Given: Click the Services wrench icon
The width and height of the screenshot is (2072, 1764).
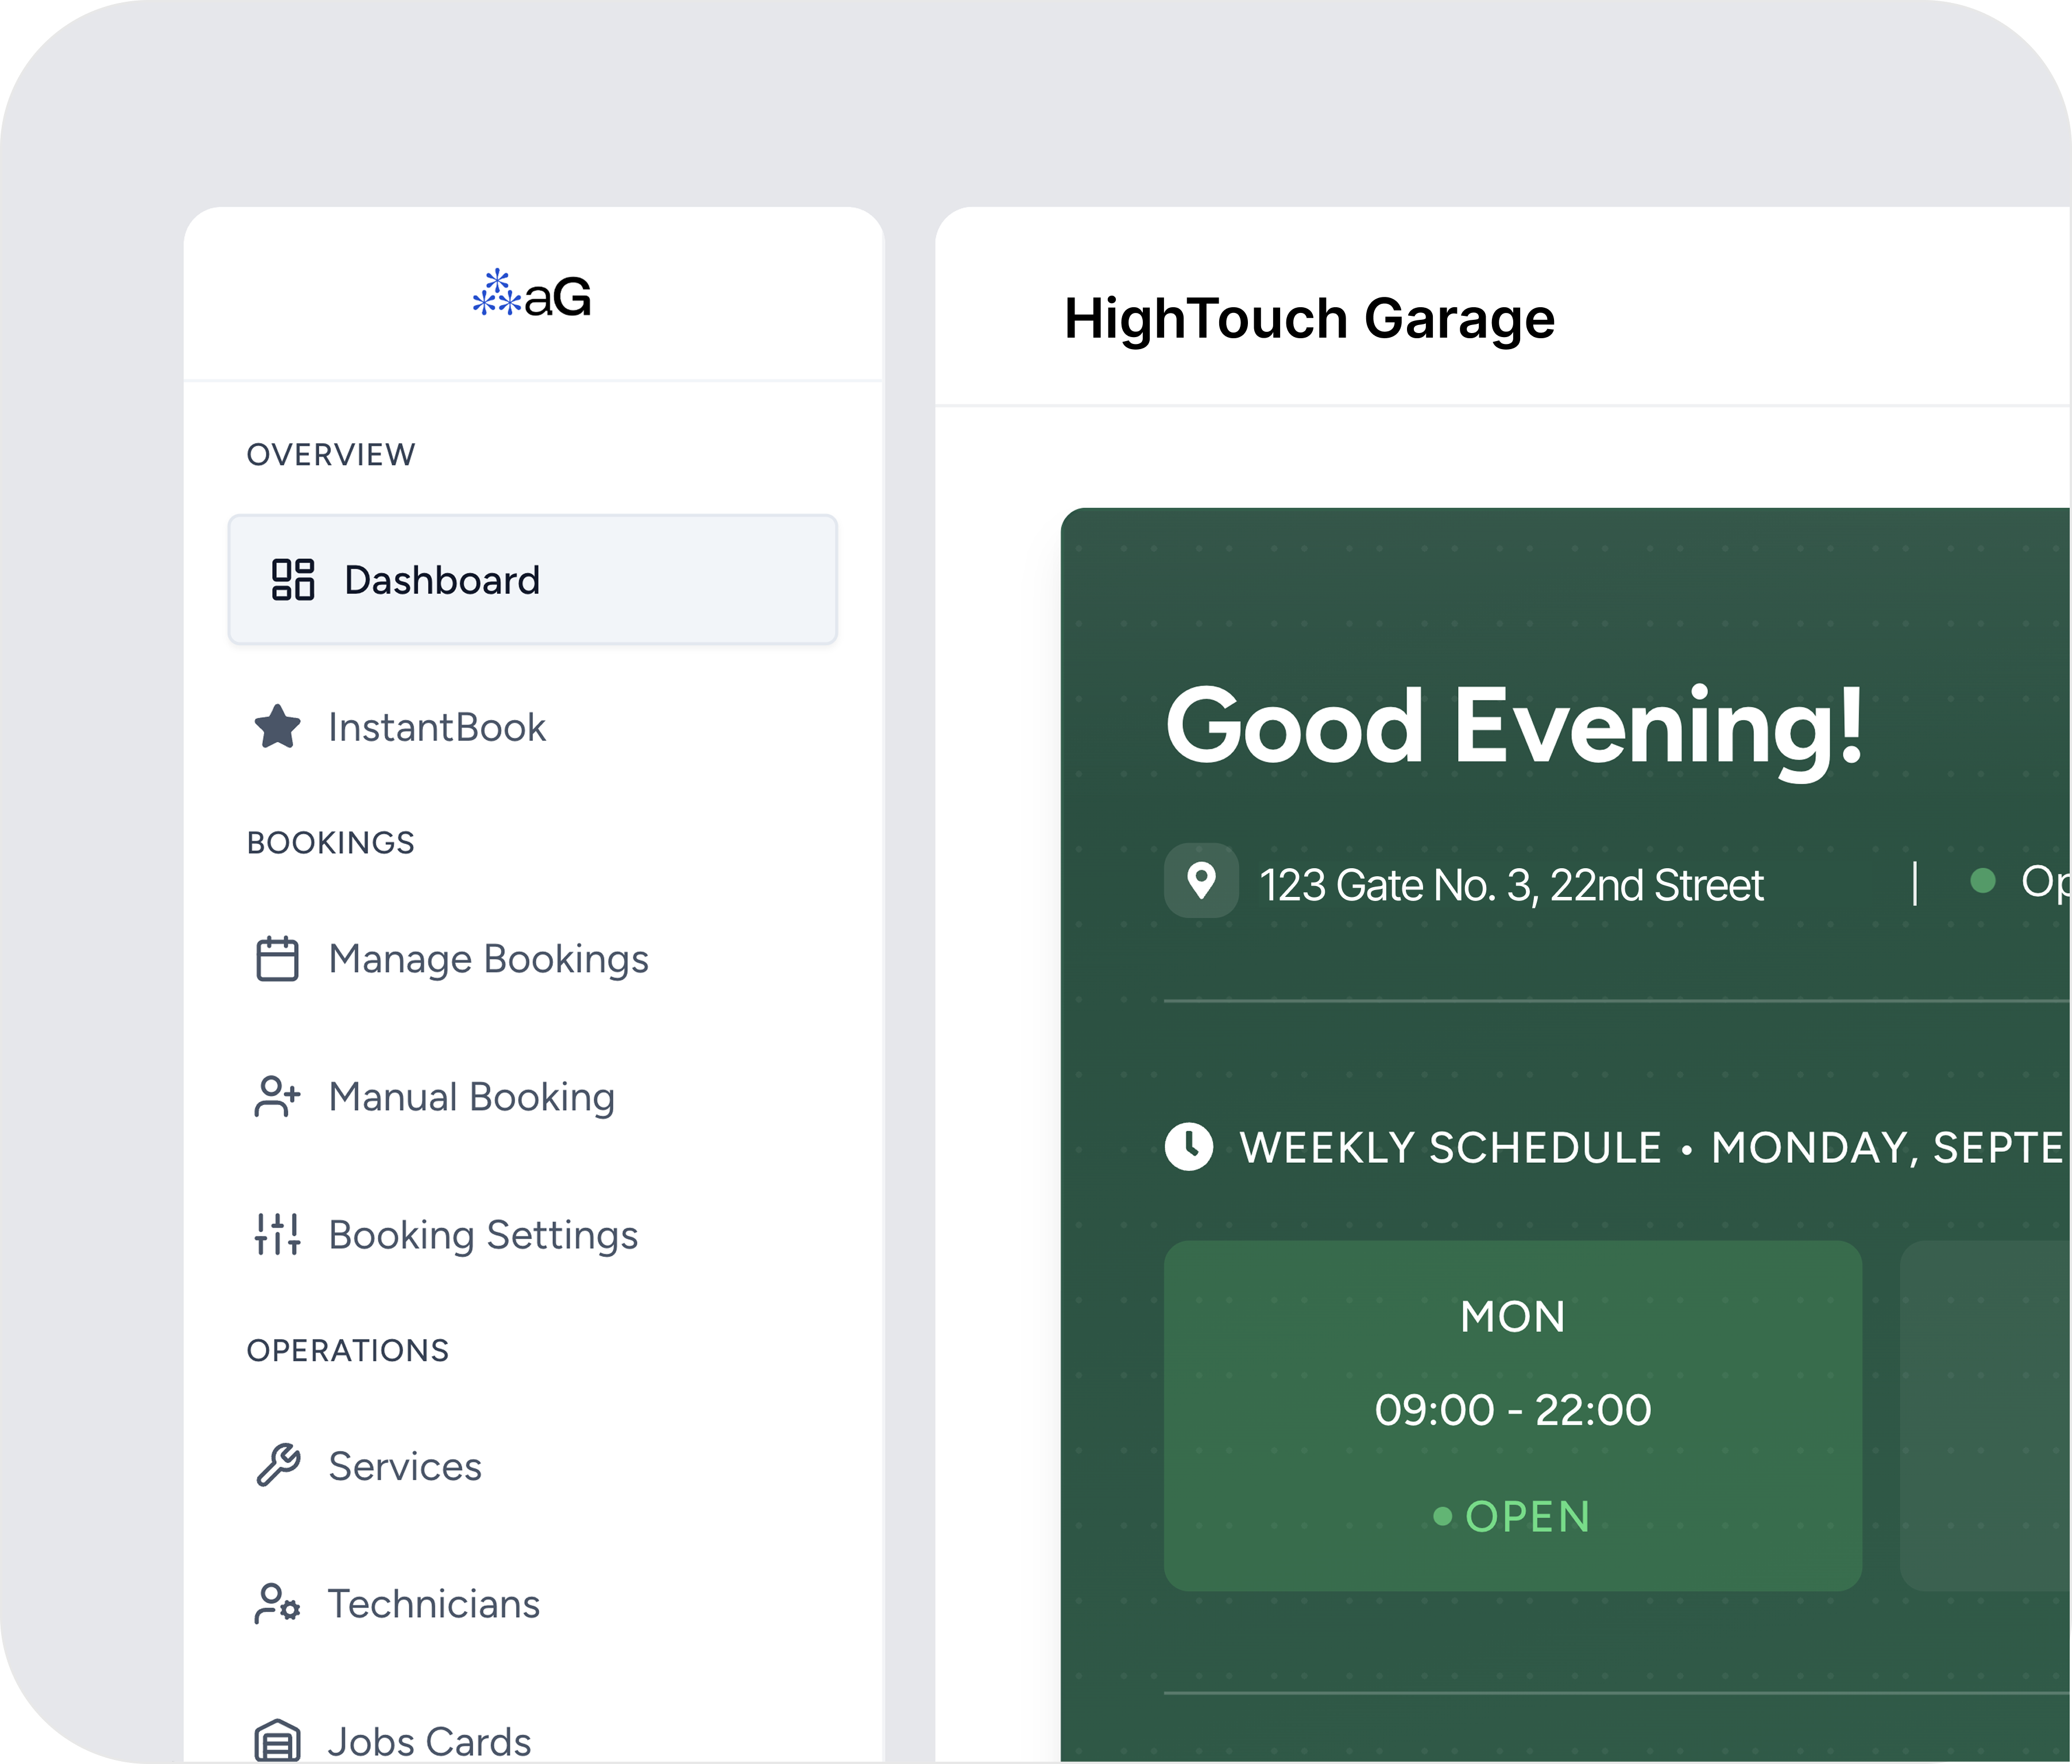Looking at the screenshot, I should click(277, 1466).
